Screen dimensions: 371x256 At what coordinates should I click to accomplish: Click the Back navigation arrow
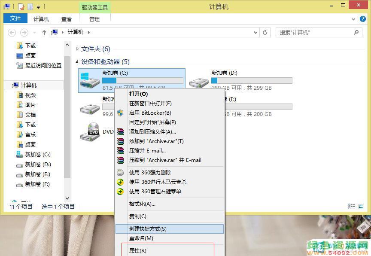tap(12, 32)
